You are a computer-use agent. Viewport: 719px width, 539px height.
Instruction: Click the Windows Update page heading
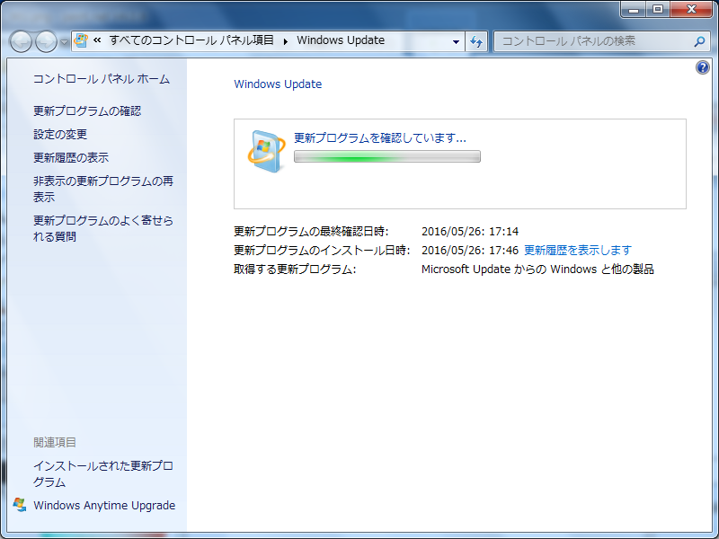click(278, 84)
